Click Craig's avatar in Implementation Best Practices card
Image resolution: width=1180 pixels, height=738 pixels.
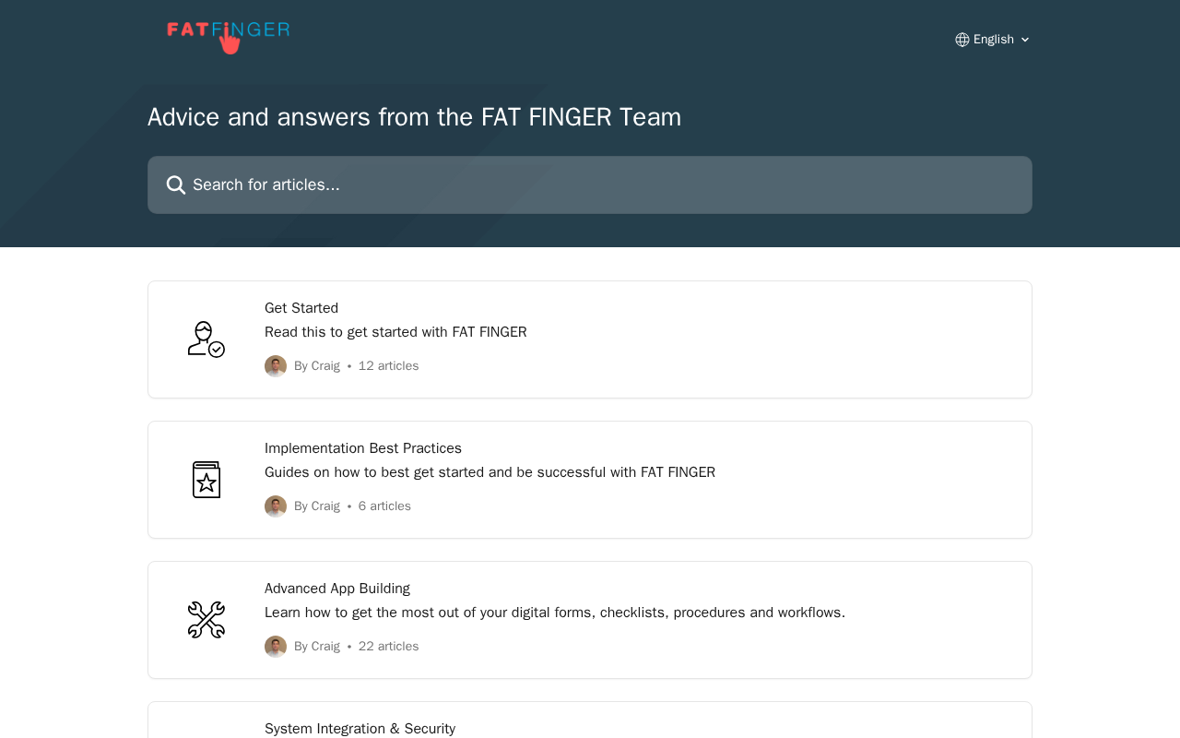point(276,506)
